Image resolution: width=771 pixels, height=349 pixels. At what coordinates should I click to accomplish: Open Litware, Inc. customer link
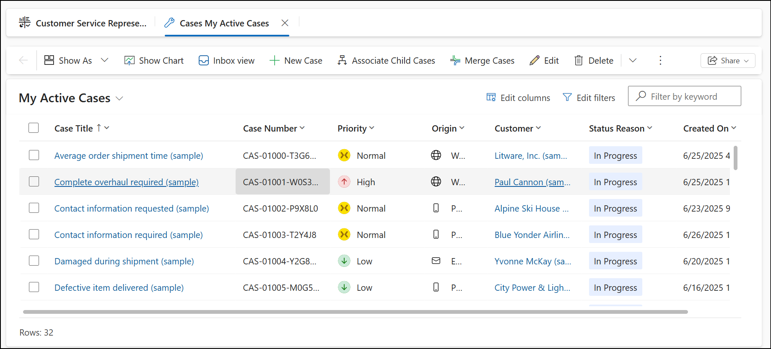[531, 155]
